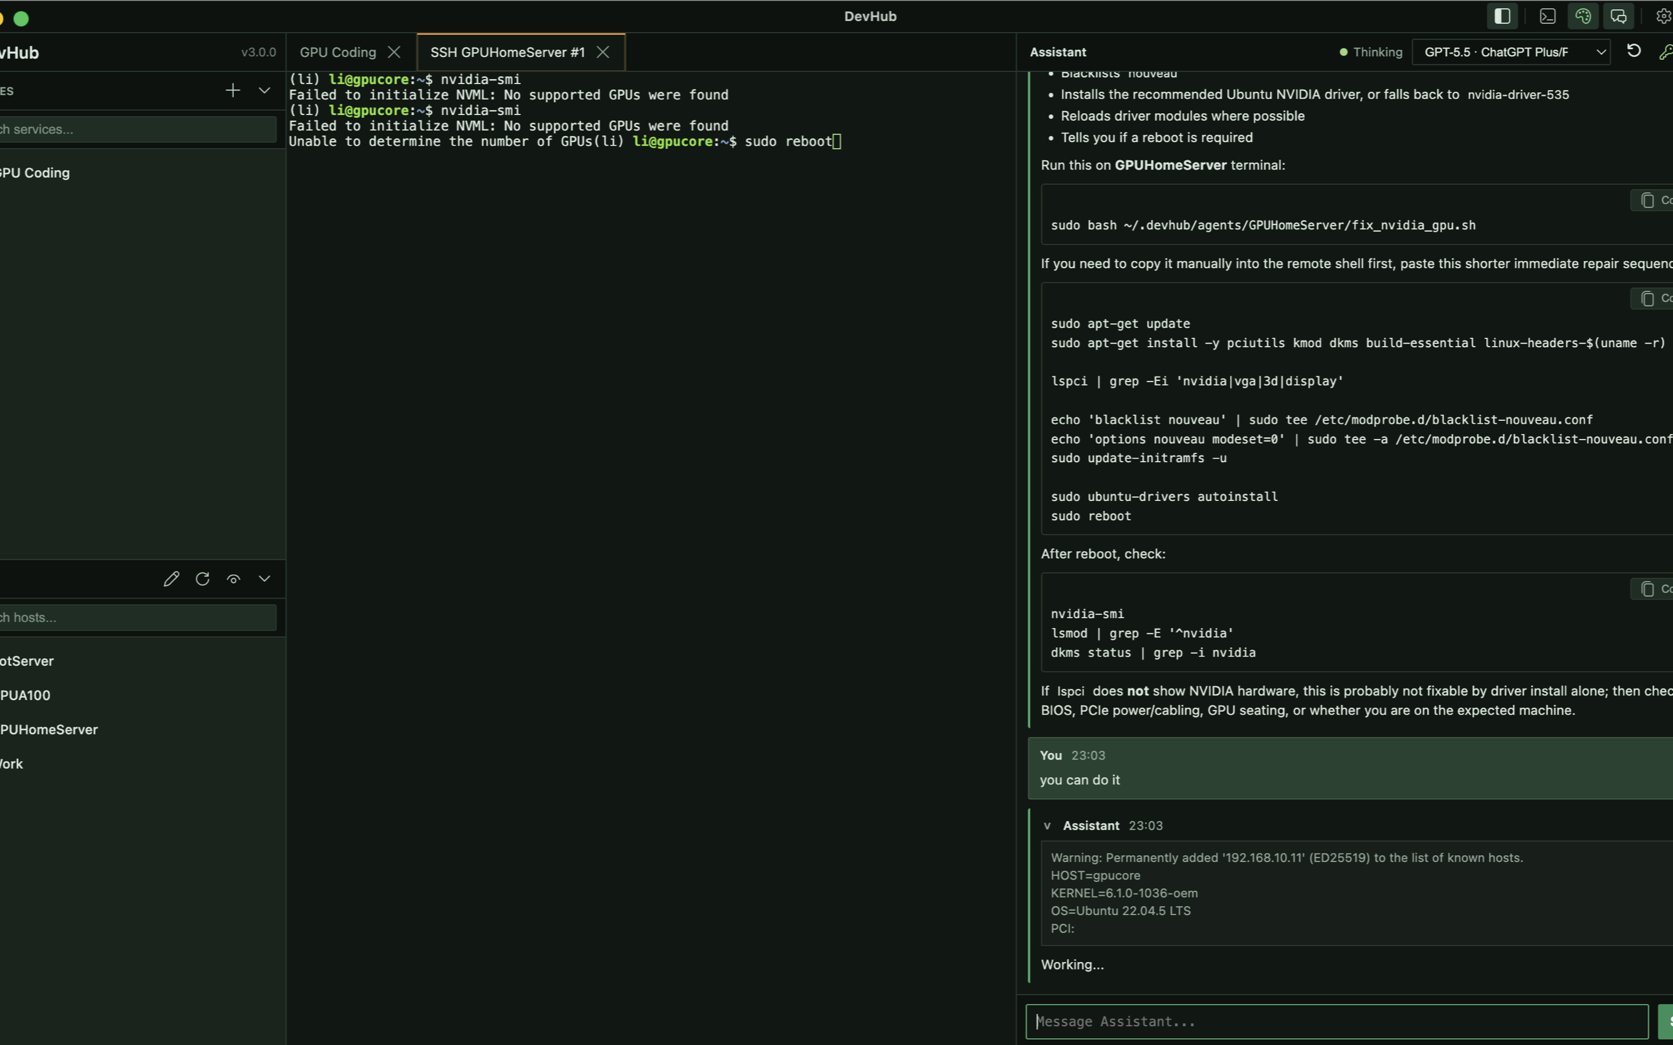1673x1045 pixels.
Task: Click the green key icon in Assistant header
Action: click(1665, 52)
